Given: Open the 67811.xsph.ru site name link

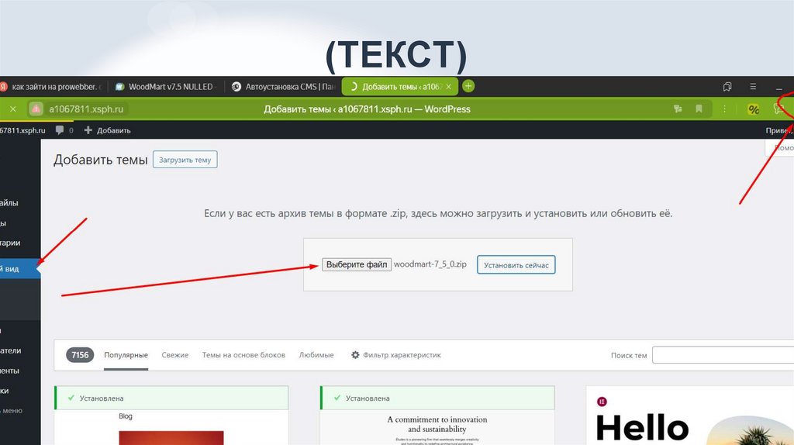Looking at the screenshot, I should pyautogui.click(x=22, y=130).
